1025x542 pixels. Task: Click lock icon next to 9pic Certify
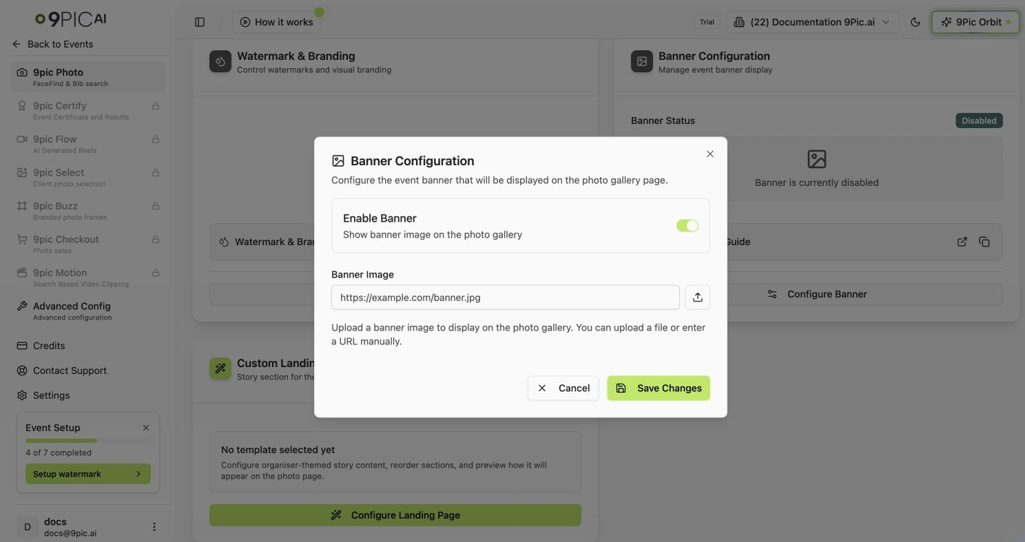tap(156, 106)
